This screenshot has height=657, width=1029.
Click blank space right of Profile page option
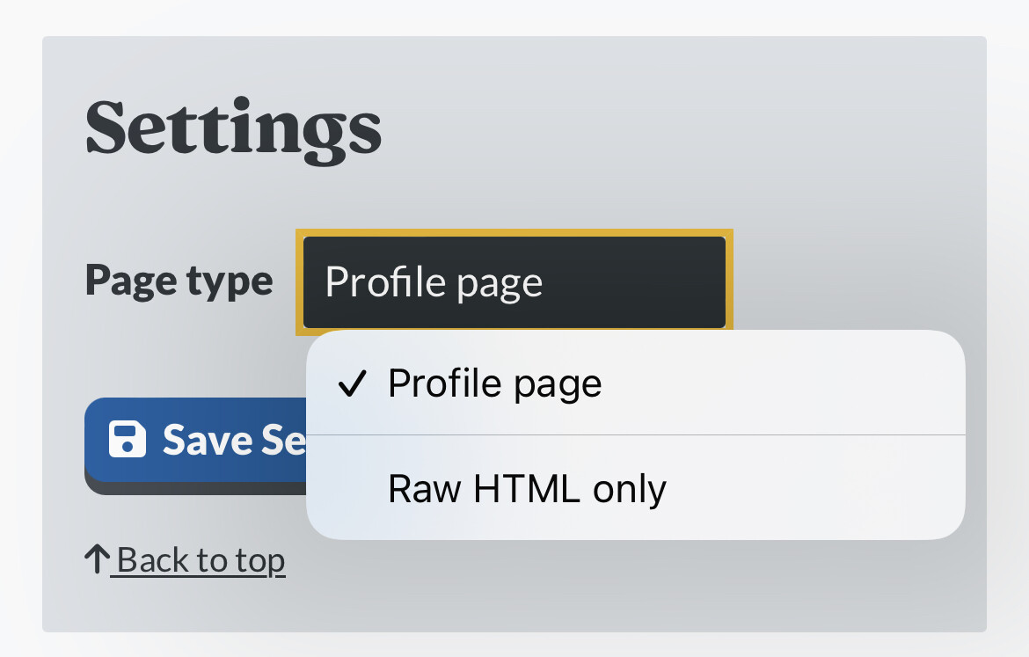point(781,383)
